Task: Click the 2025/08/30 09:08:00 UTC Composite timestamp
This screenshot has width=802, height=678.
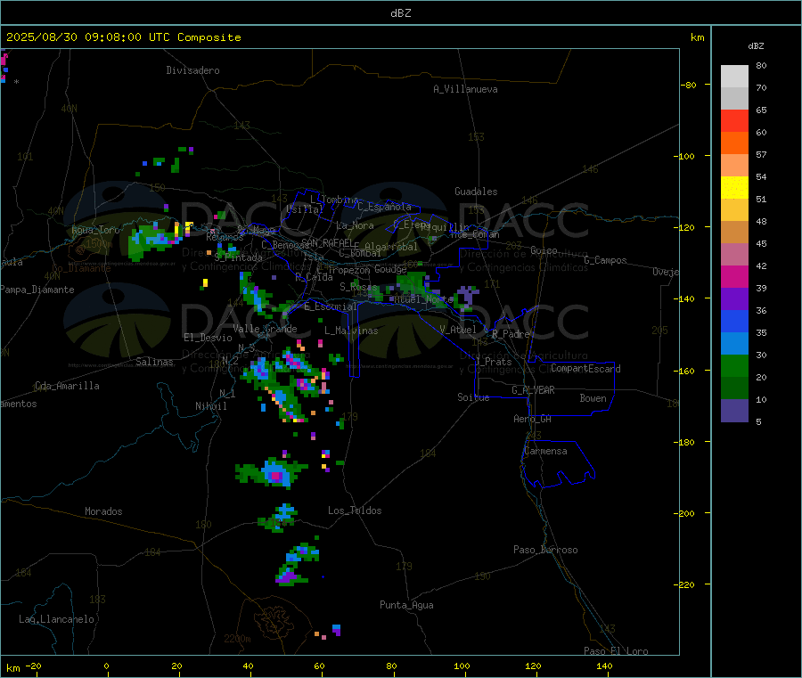Action: pyautogui.click(x=123, y=37)
